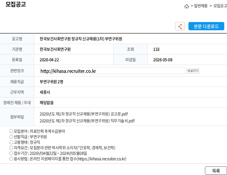Screen dimensions: 227x175
Task: Click the 고용형태 : 정규직 line
Action: click(25, 142)
